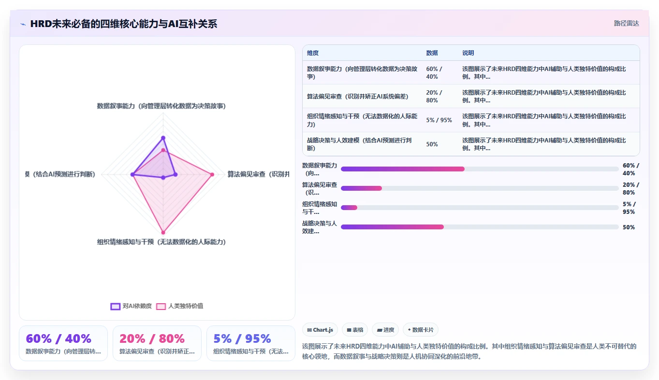Viewport: 659px width, 380px height.
Task: Click radar axis label 组织情绪感知与干预 at the bottom
Action: (161, 242)
